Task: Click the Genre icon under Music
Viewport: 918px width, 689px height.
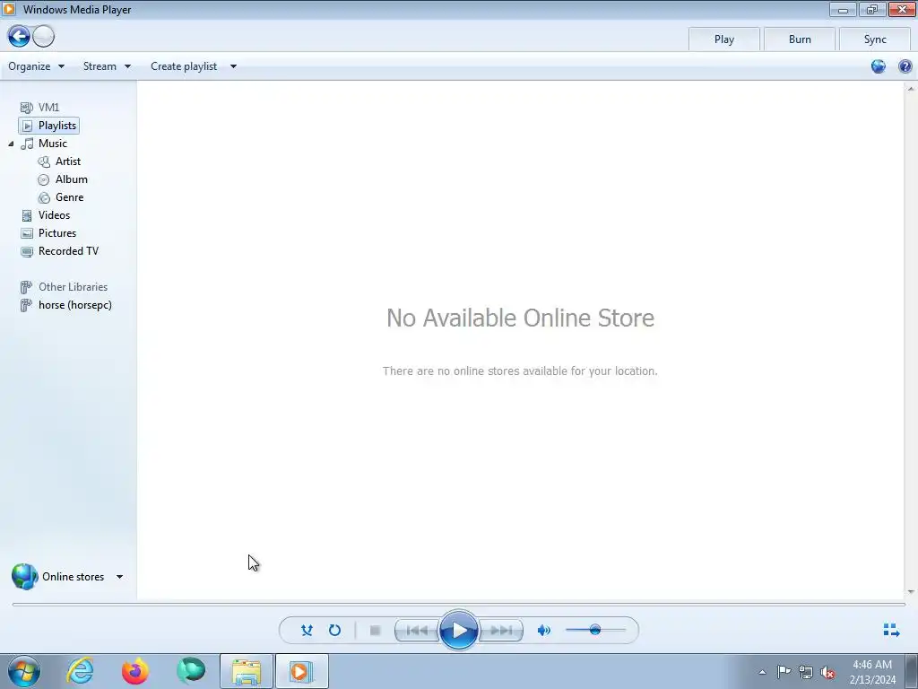Action: [x=44, y=197]
